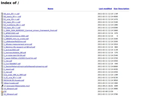Click the file icon beside 24_00report.pdf
Image resolution: width=153 pixels, height=96 pixels.
click(2, 89)
